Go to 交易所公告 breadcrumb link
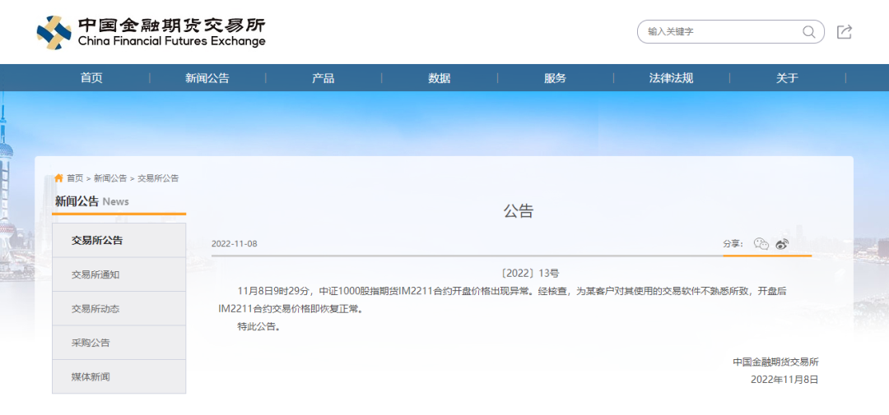This screenshot has height=415, width=889. 158,178
